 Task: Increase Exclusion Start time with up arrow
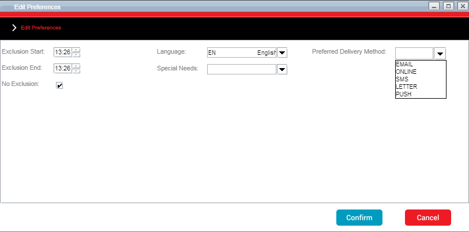[x=77, y=50]
